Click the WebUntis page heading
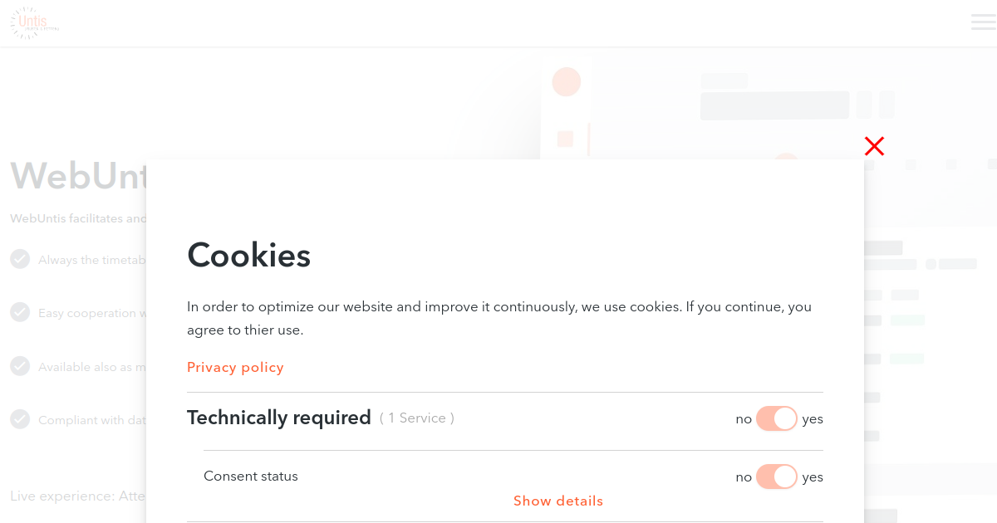This screenshot has height=523, width=997. pyautogui.click(x=79, y=176)
